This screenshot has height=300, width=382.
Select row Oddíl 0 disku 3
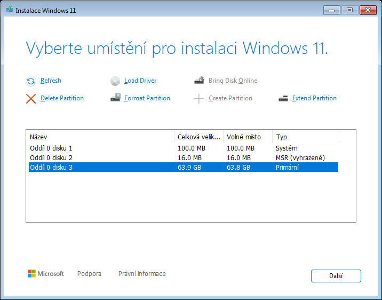click(x=184, y=167)
